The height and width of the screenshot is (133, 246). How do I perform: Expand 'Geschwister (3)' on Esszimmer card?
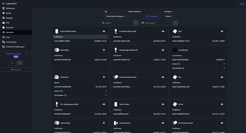click(x=80, y=95)
